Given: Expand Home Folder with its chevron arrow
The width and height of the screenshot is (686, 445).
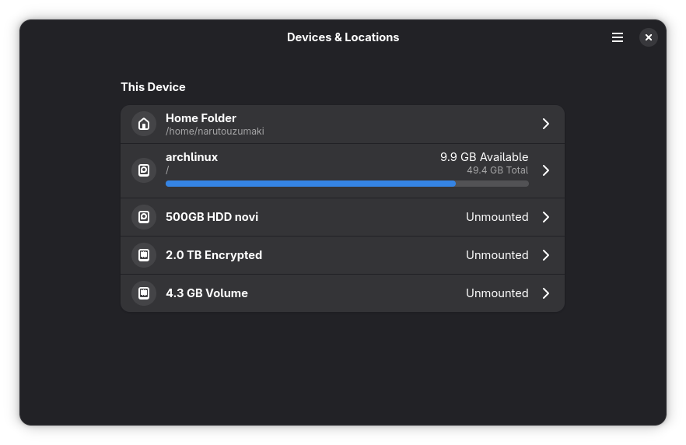Looking at the screenshot, I should click(546, 124).
